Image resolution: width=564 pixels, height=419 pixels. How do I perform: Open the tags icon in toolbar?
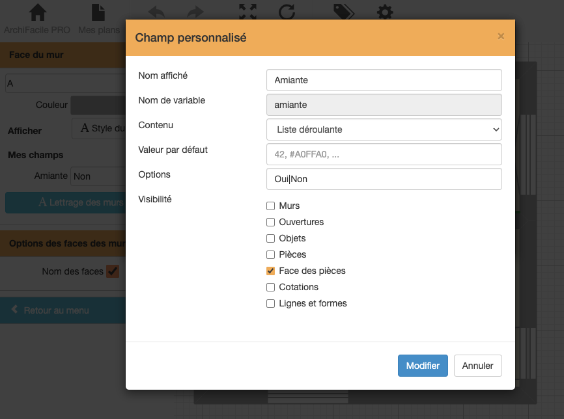344,12
